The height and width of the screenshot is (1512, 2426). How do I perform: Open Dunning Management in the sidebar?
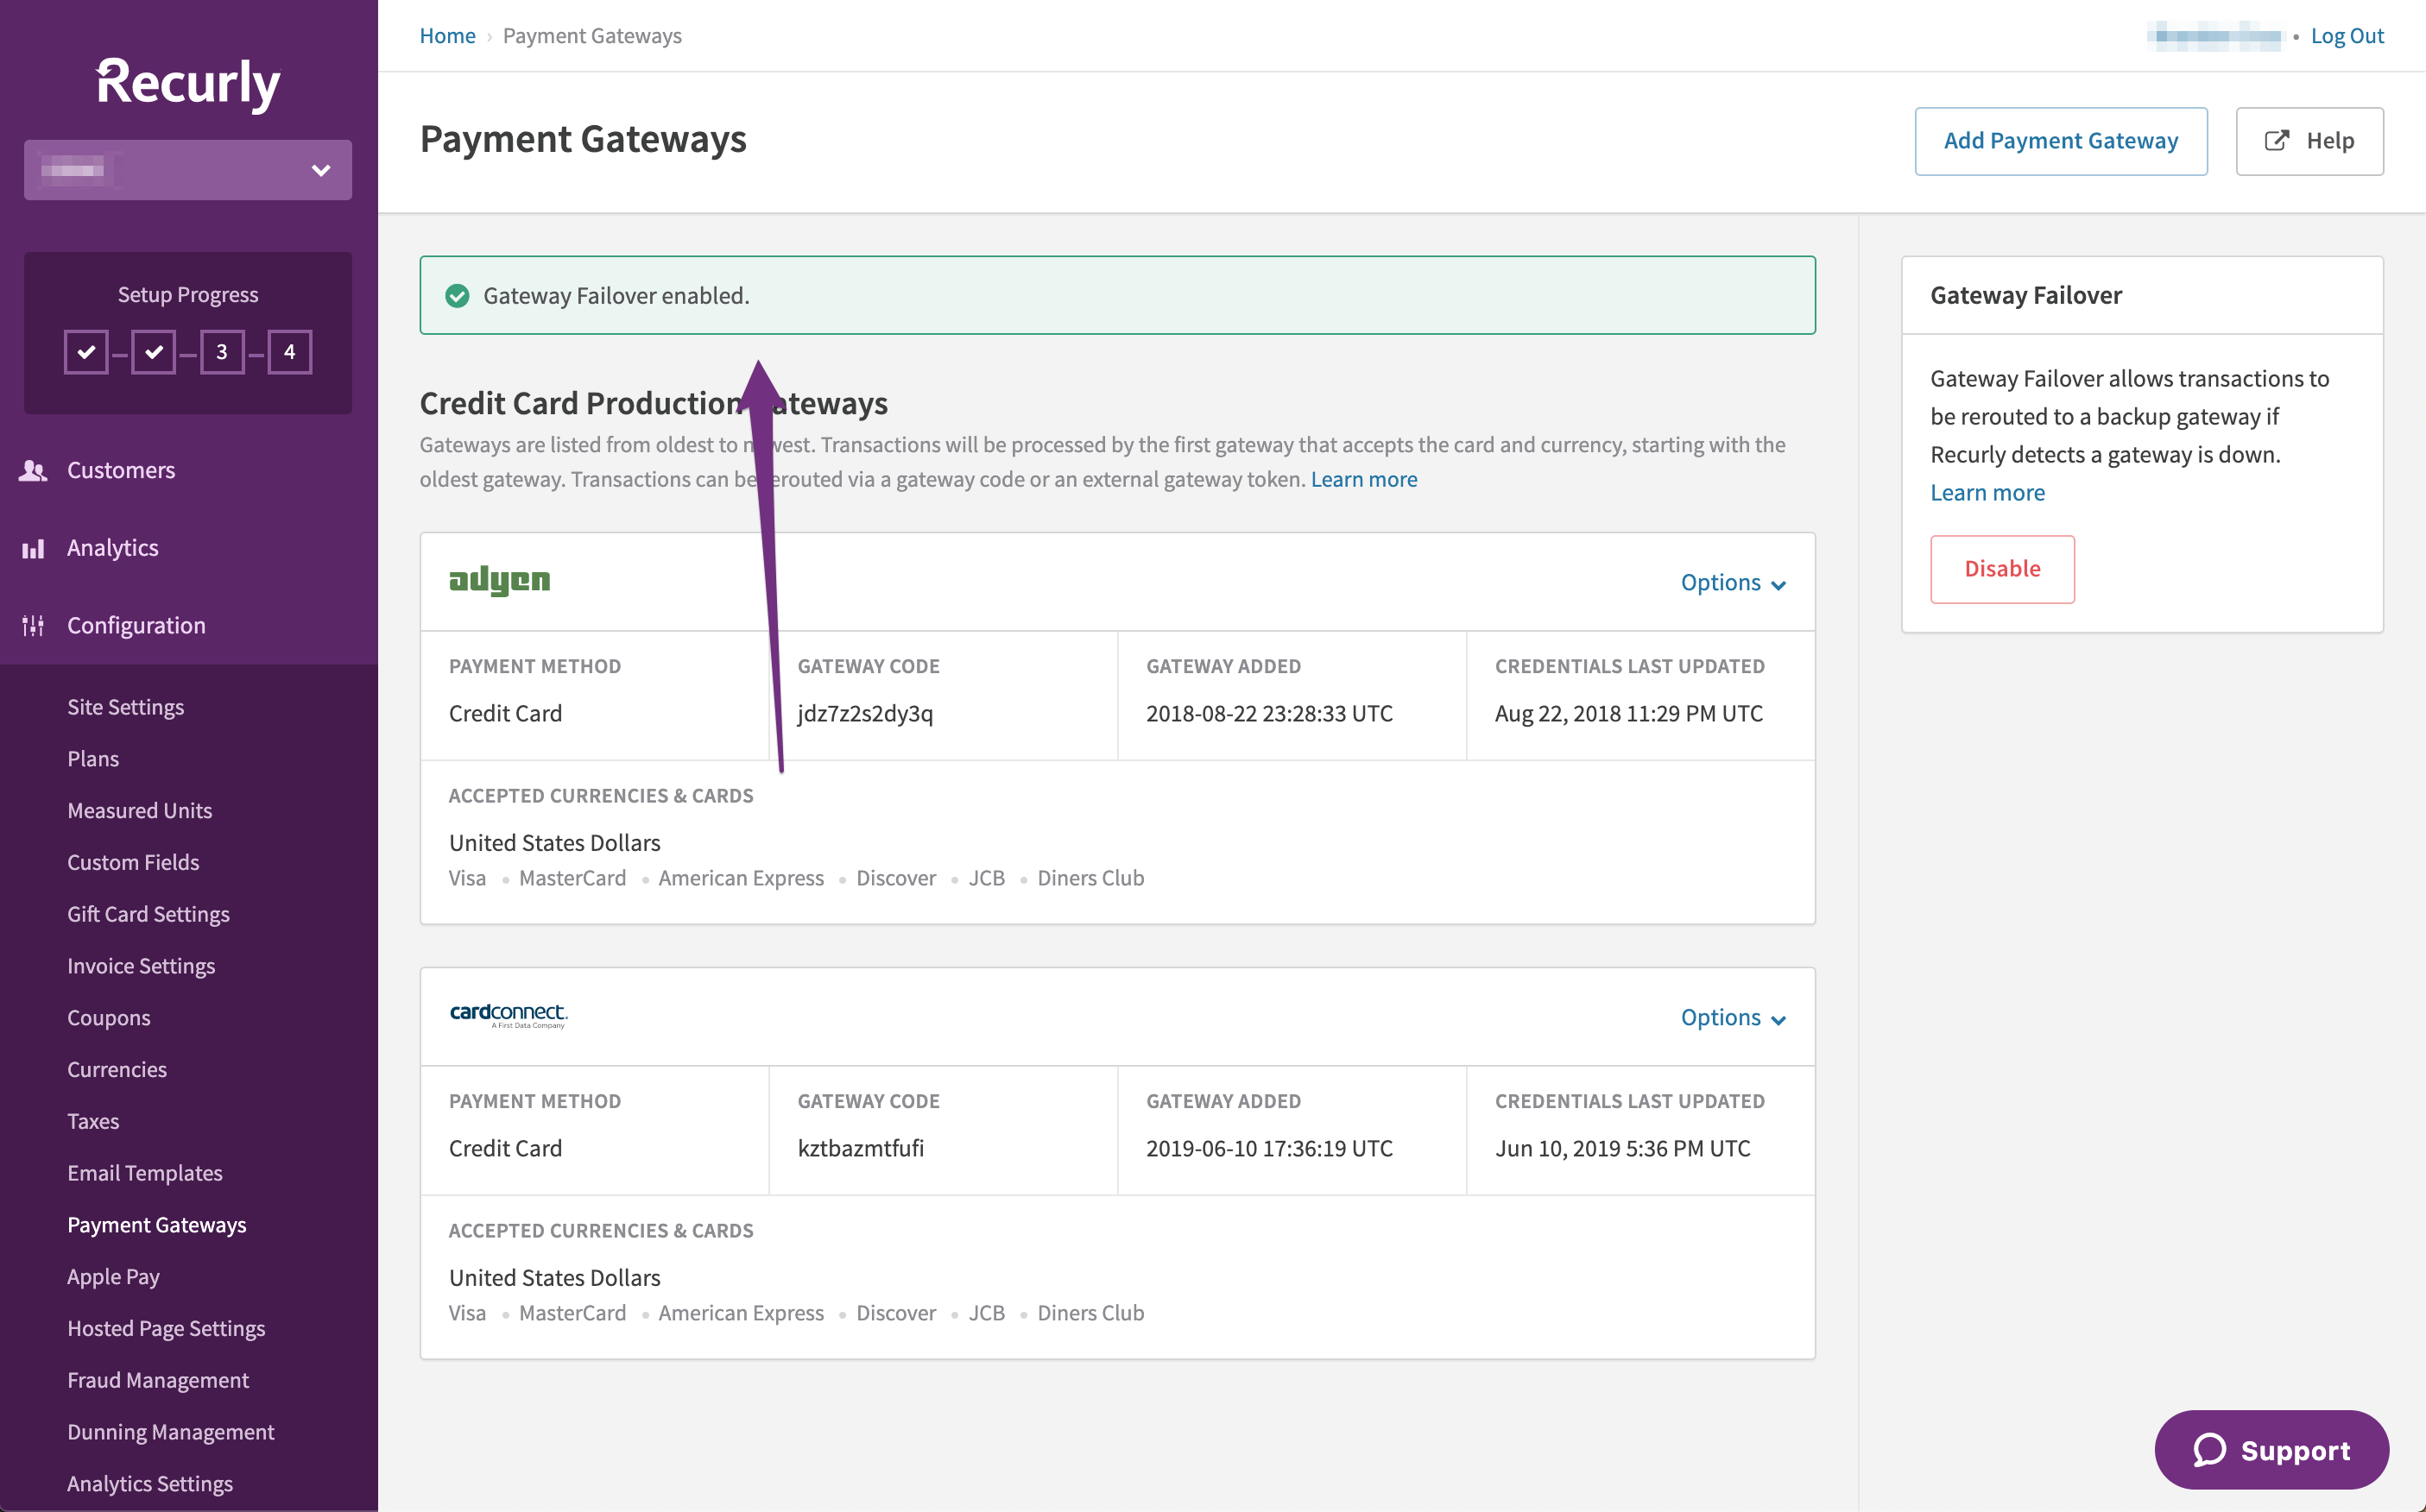point(170,1432)
